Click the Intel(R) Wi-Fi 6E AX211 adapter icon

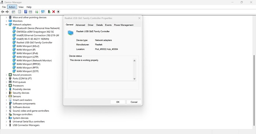click(14, 39)
